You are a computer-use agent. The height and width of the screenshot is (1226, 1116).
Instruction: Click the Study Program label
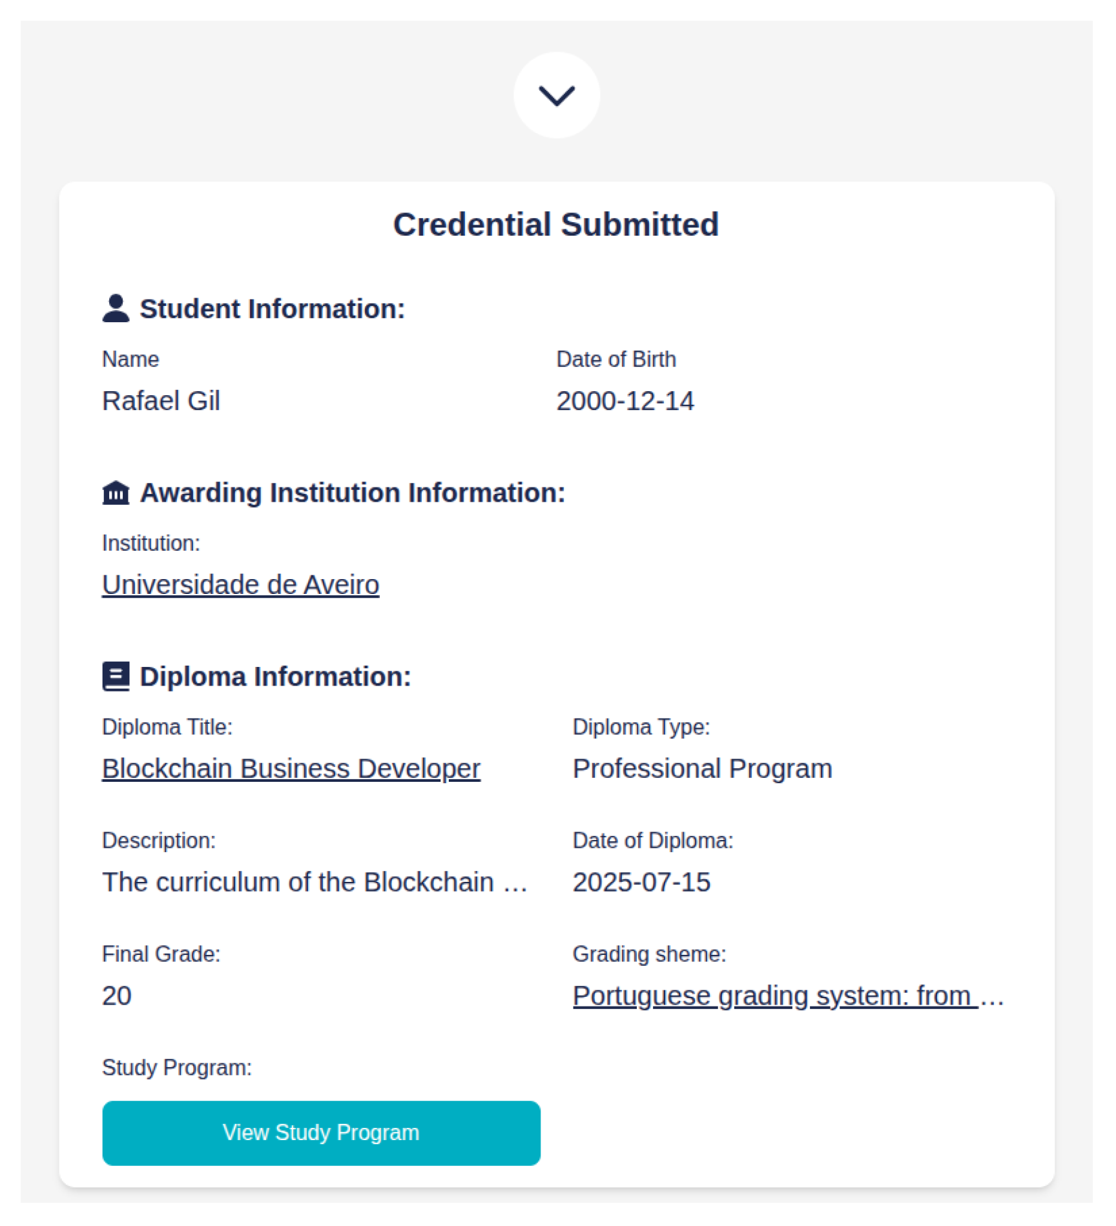[x=177, y=1068]
